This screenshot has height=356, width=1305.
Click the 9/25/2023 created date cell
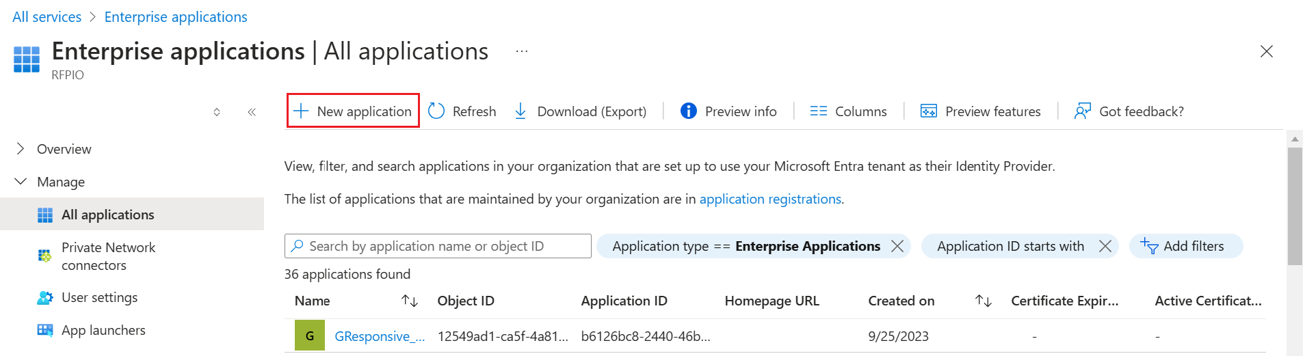click(x=898, y=336)
